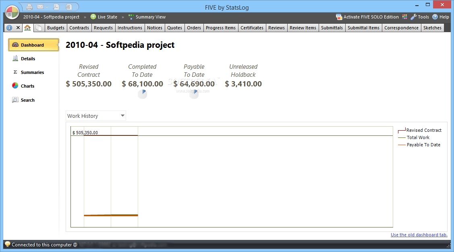Click the 'Use the old dashboard tab' link
The height and width of the screenshot is (252, 454).
pyautogui.click(x=419, y=235)
